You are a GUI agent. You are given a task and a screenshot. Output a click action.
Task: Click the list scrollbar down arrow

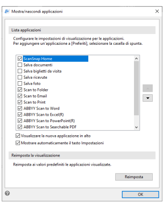tap(136, 127)
